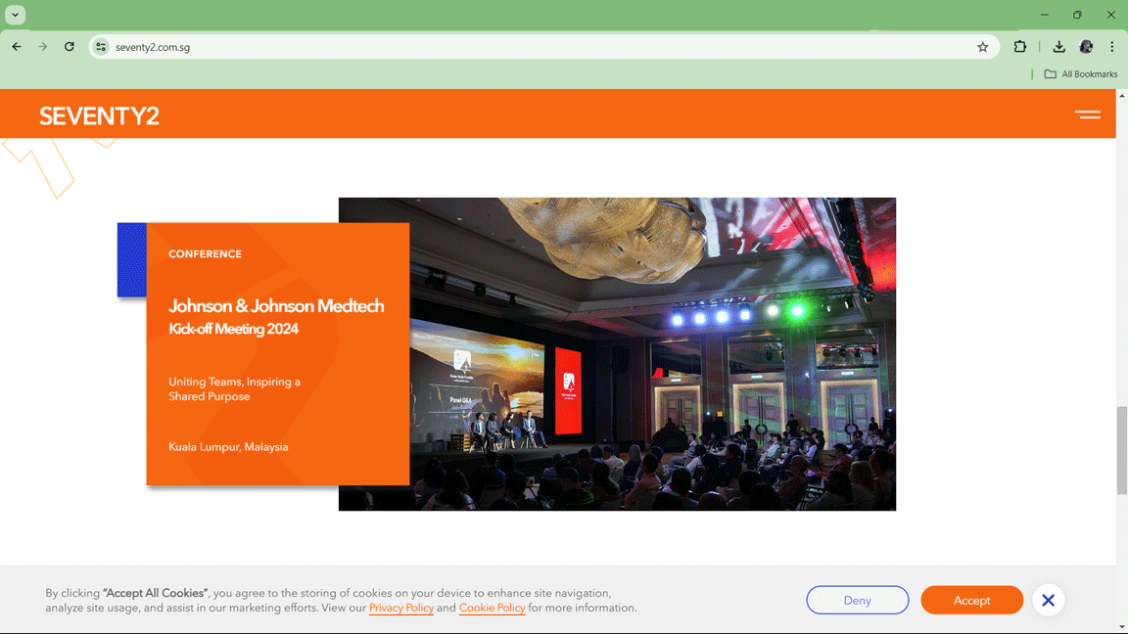1128x634 pixels.
Task: Click the browser profile avatar
Action: (x=1086, y=46)
